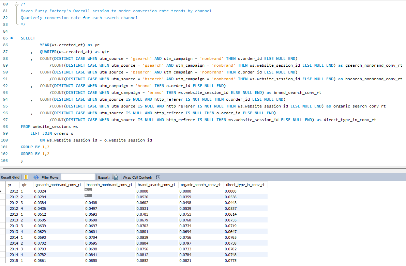Viewport: 406px width, 266px height.
Task: Select the Result Grid tab
Action: [x=10, y=177]
